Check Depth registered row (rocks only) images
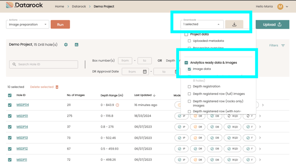The image size is (296, 165). (x=189, y=101)
